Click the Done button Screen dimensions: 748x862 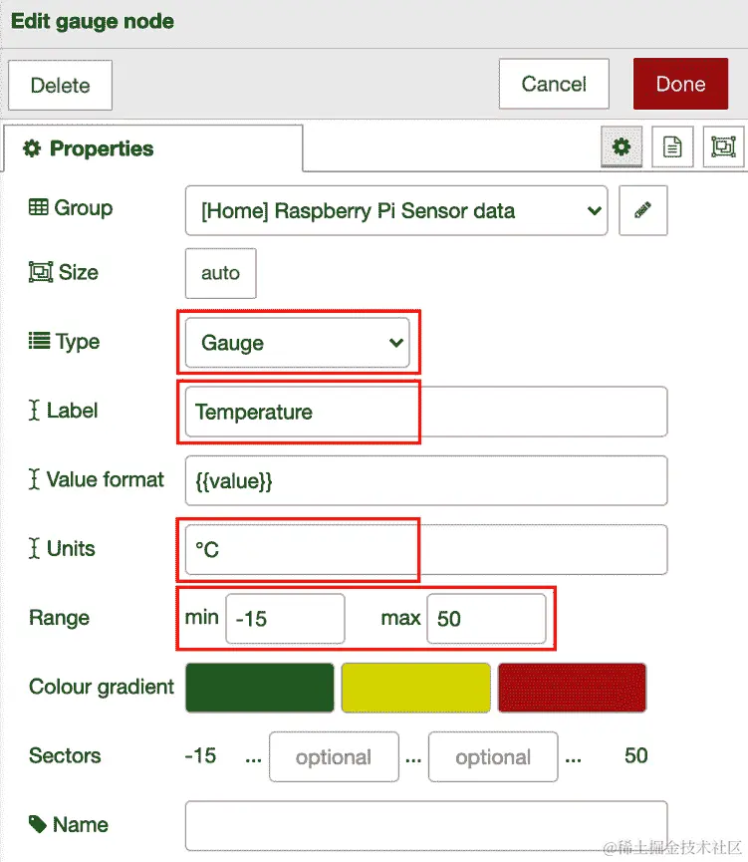[680, 84]
